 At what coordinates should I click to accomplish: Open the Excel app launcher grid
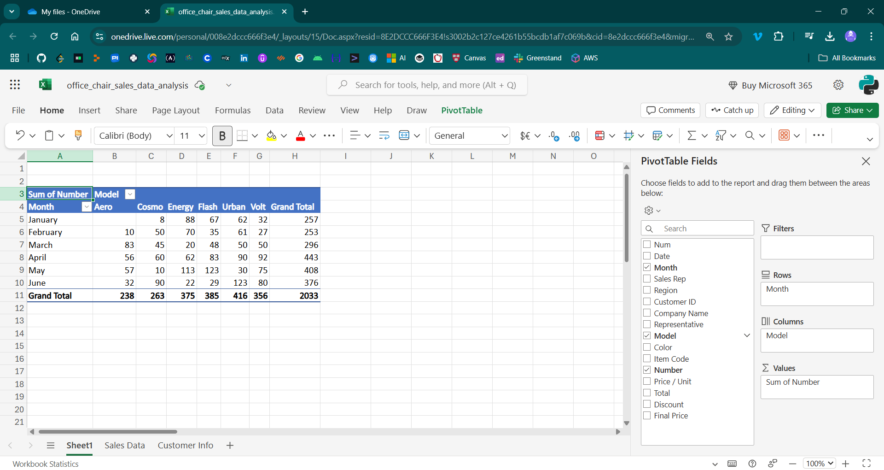15,85
